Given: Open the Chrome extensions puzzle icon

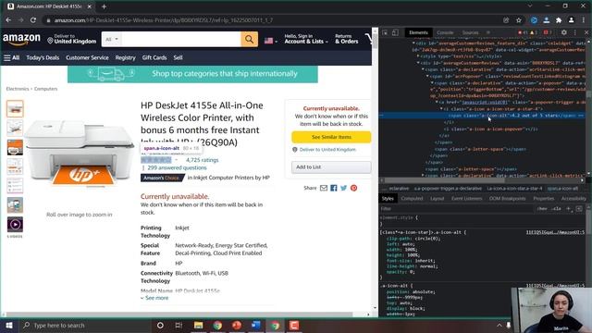Looking at the screenshot, I should [559, 20].
